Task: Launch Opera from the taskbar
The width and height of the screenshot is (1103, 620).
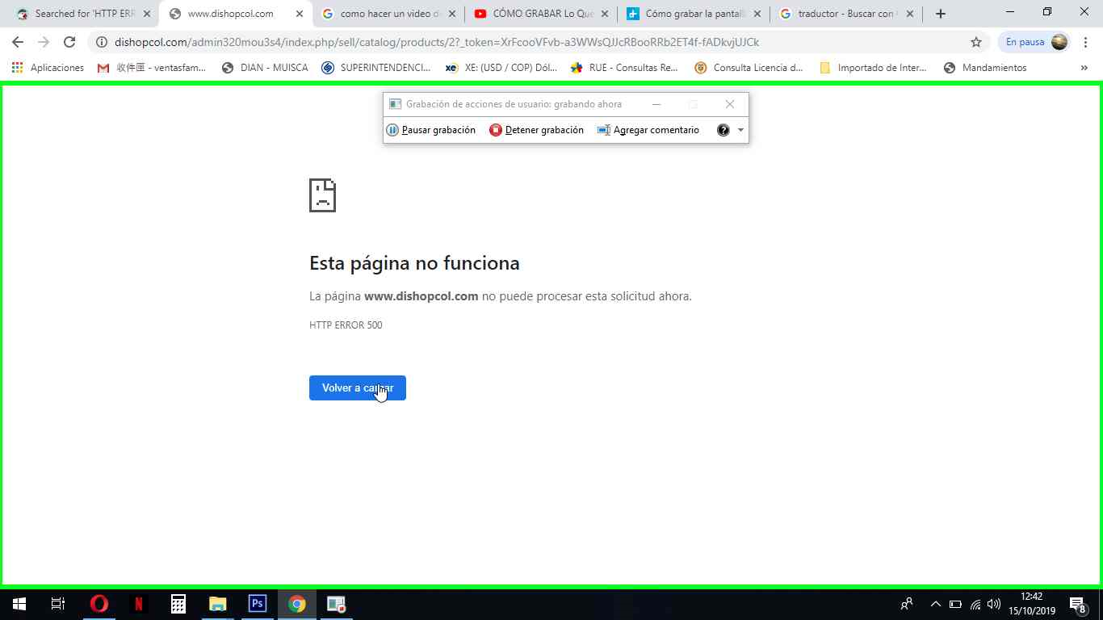Action: click(x=99, y=604)
